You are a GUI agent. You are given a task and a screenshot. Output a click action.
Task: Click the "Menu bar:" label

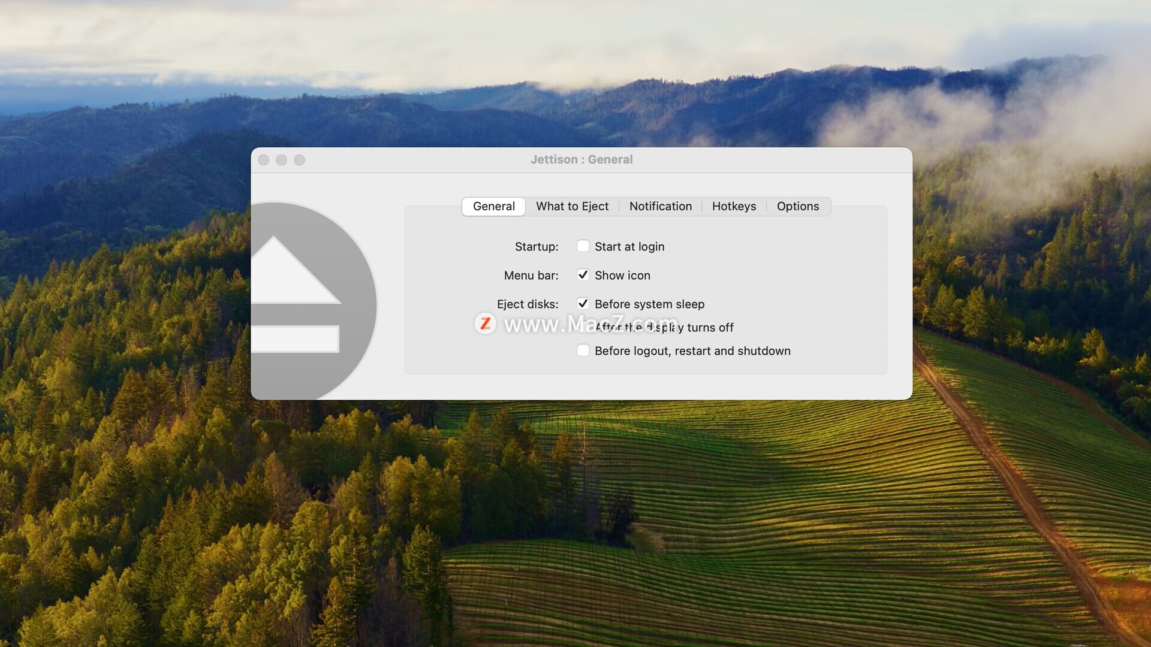[x=531, y=276]
